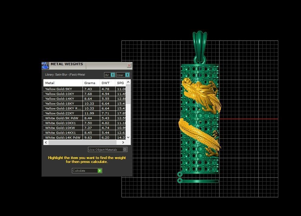Screen dimensions: 301x216
Task: Click the table's scroll left arrow
Action: click(46, 143)
